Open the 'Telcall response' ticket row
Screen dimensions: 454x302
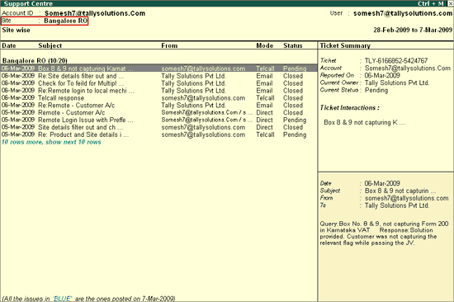tap(158, 98)
